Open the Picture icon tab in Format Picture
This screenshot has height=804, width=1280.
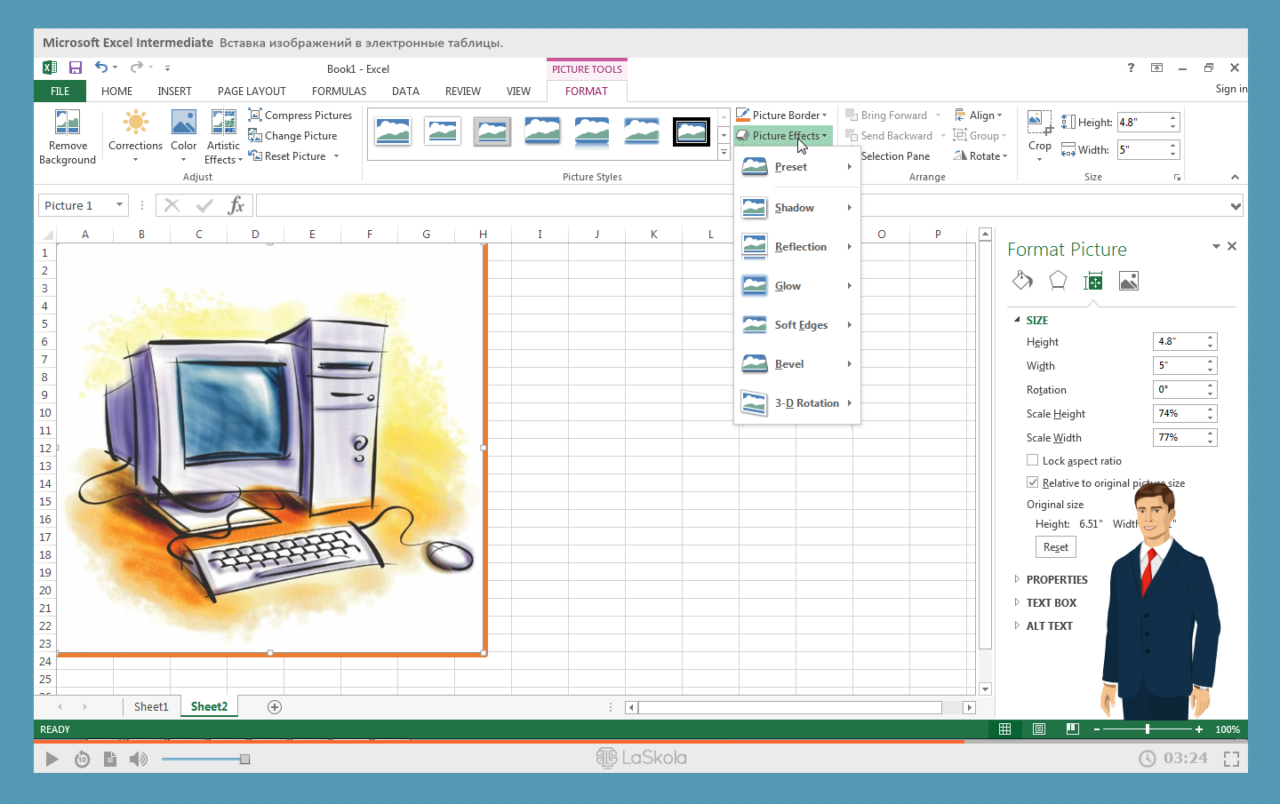[x=1129, y=282]
